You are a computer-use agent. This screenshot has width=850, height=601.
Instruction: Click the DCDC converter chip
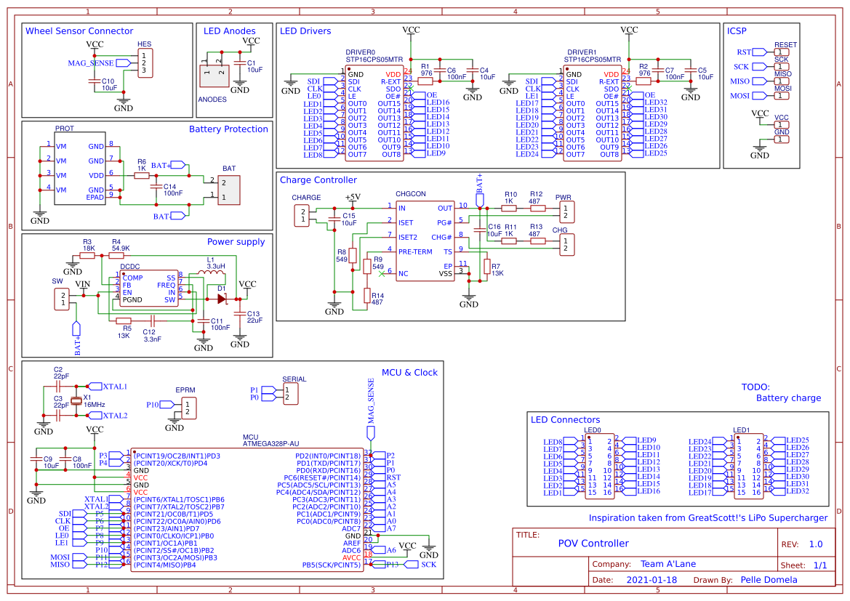point(148,289)
